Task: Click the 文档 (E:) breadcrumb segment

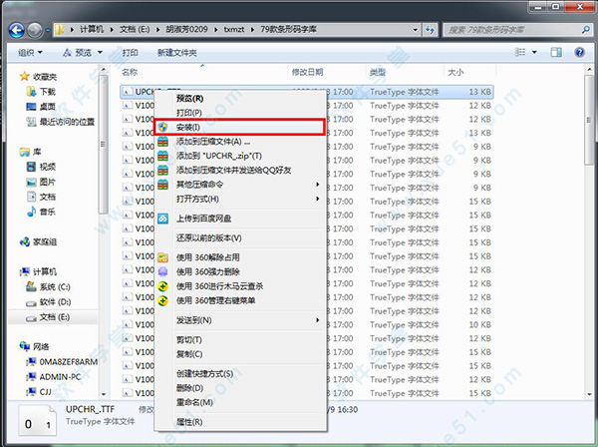Action: (x=135, y=29)
